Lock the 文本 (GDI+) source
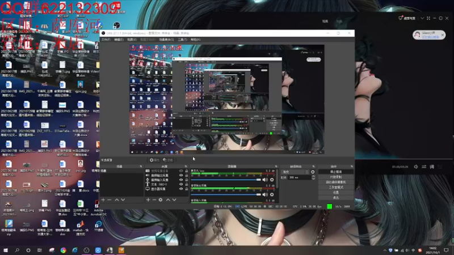 point(187,184)
